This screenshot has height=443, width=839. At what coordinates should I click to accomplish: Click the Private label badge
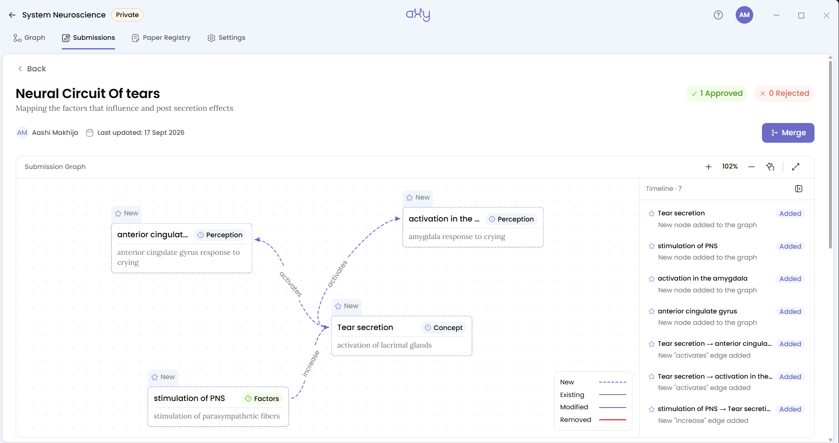point(127,15)
